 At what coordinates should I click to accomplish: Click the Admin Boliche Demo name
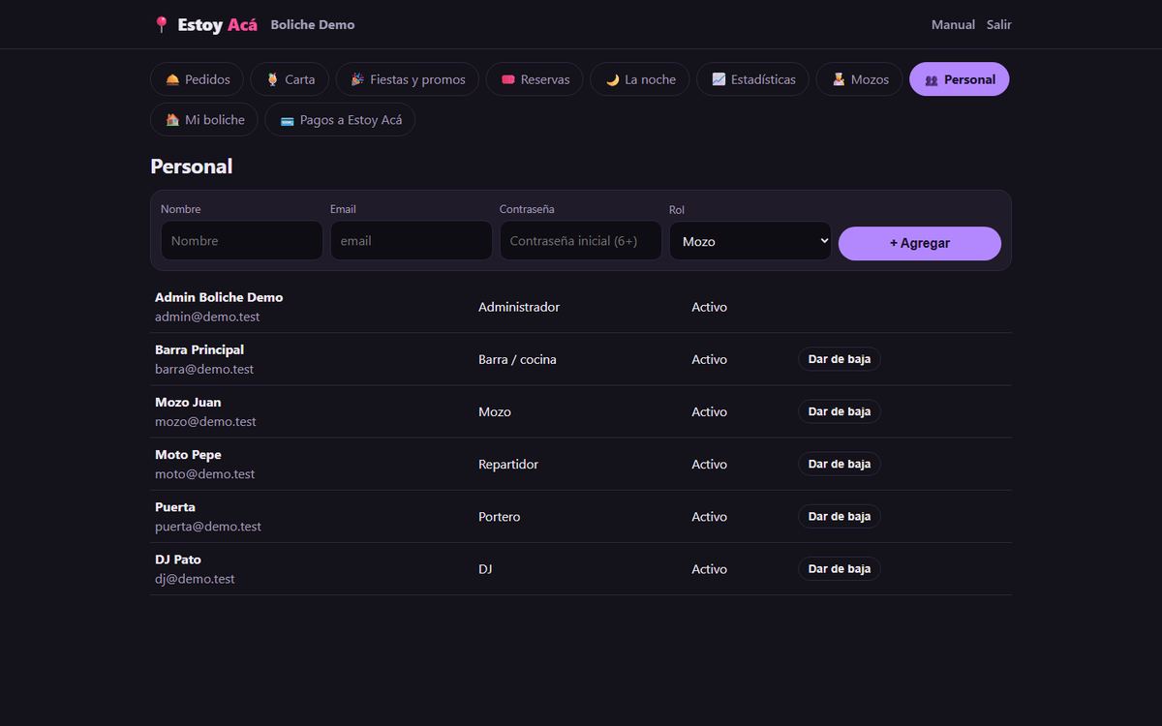pyautogui.click(x=219, y=297)
